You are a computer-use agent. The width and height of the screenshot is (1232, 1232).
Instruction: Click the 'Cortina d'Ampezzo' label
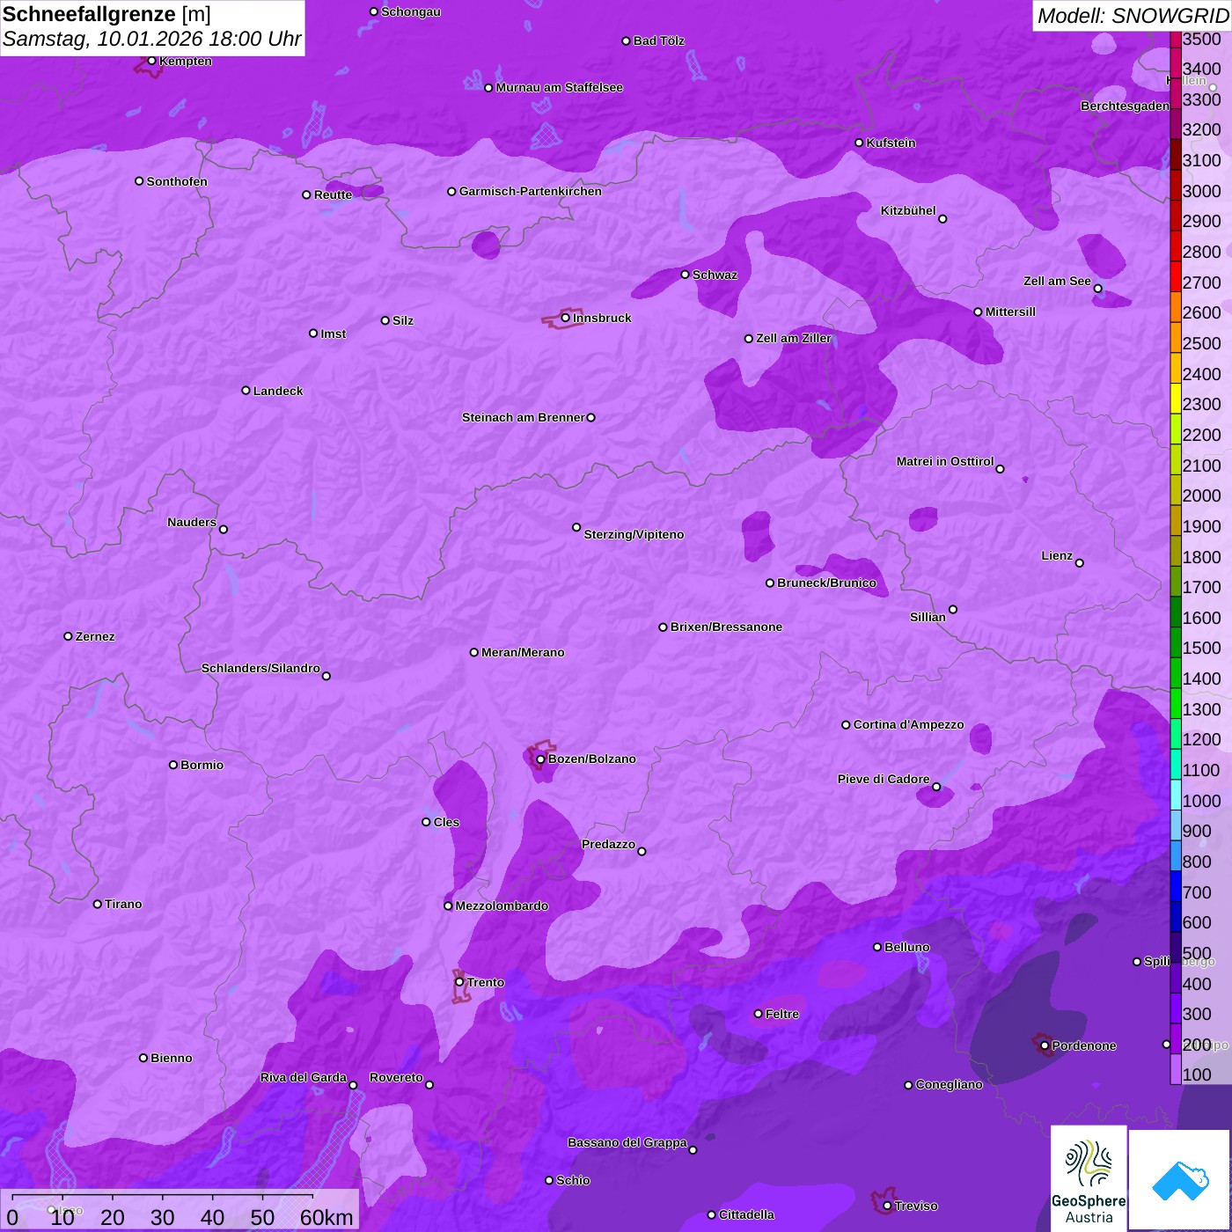(909, 724)
